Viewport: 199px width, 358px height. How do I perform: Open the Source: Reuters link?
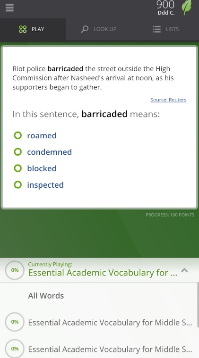[168, 100]
